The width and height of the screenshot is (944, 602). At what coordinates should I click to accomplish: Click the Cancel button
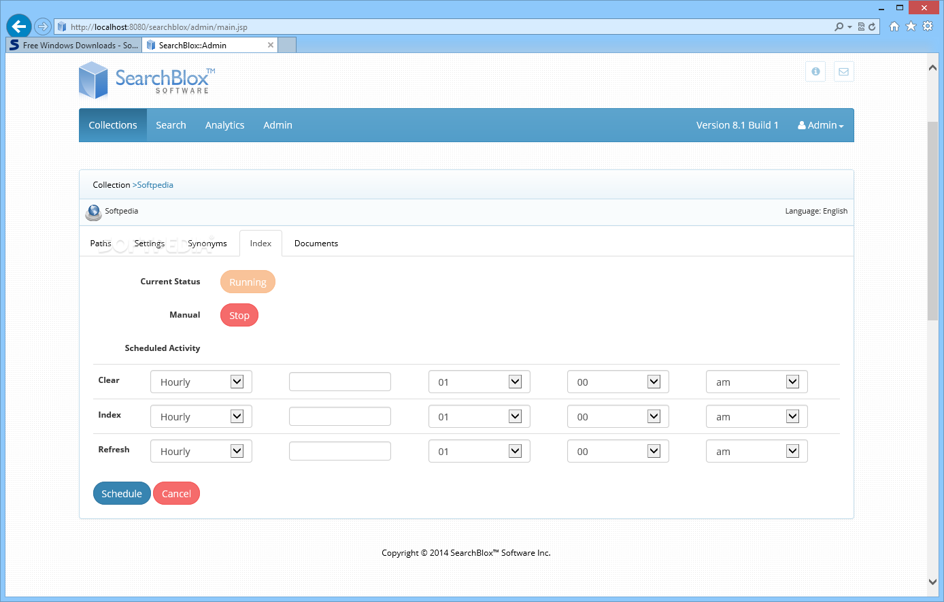(176, 494)
